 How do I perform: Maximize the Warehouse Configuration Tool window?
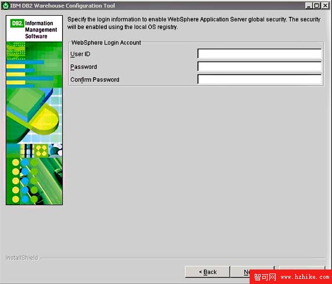(x=316, y=6)
